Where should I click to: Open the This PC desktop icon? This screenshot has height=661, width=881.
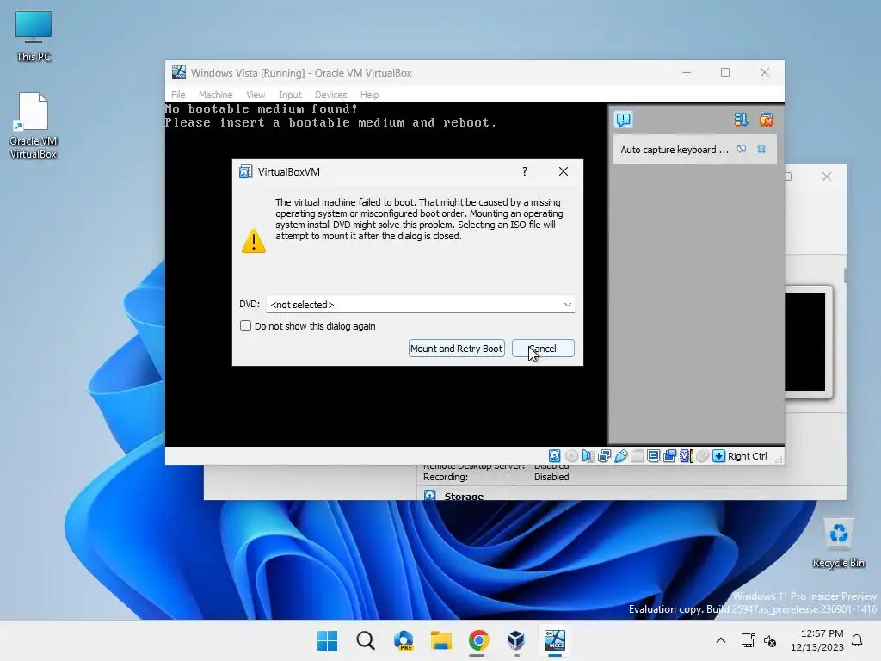(x=34, y=36)
